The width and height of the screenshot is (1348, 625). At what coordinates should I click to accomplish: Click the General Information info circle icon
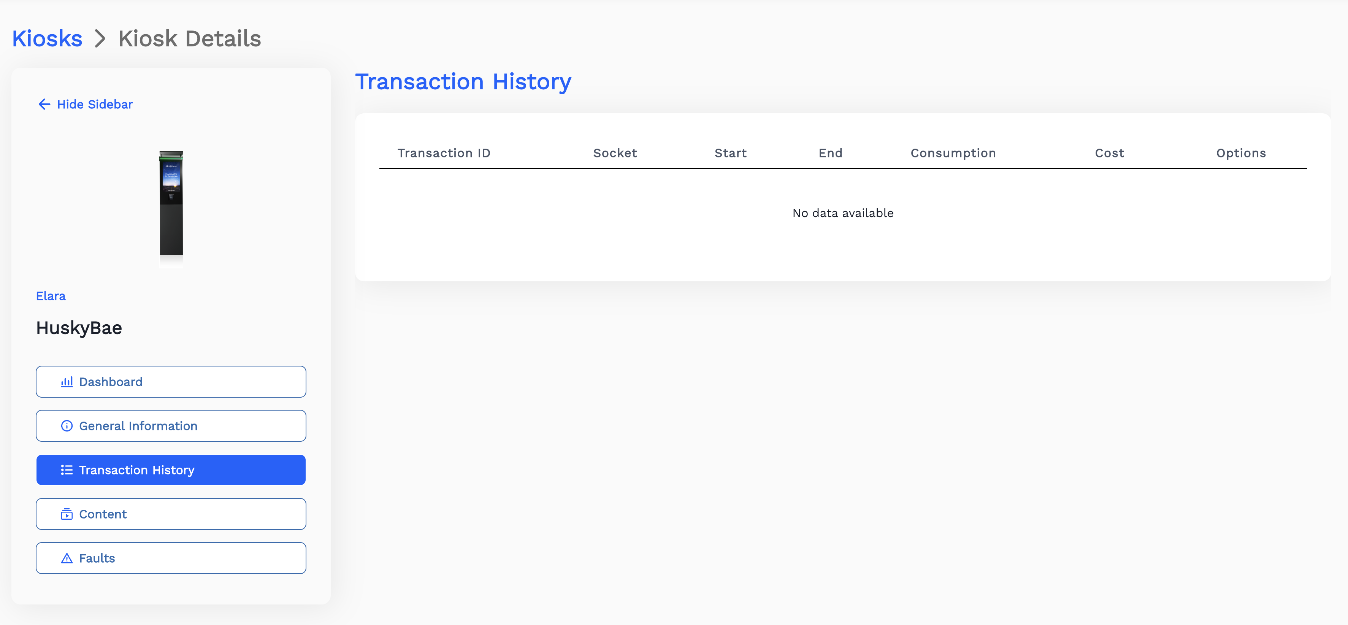click(x=67, y=426)
